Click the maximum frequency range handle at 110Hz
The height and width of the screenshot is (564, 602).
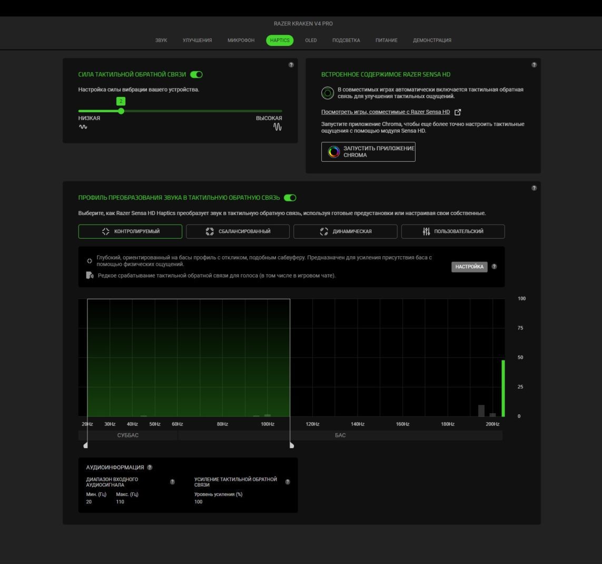[x=292, y=445]
